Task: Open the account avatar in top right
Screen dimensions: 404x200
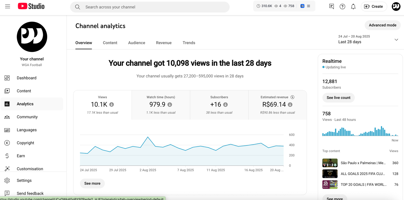Action: tap(396, 7)
